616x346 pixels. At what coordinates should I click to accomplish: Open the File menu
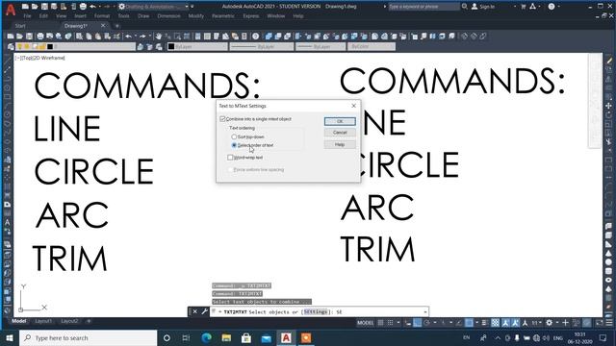pyautogui.click(x=27, y=16)
